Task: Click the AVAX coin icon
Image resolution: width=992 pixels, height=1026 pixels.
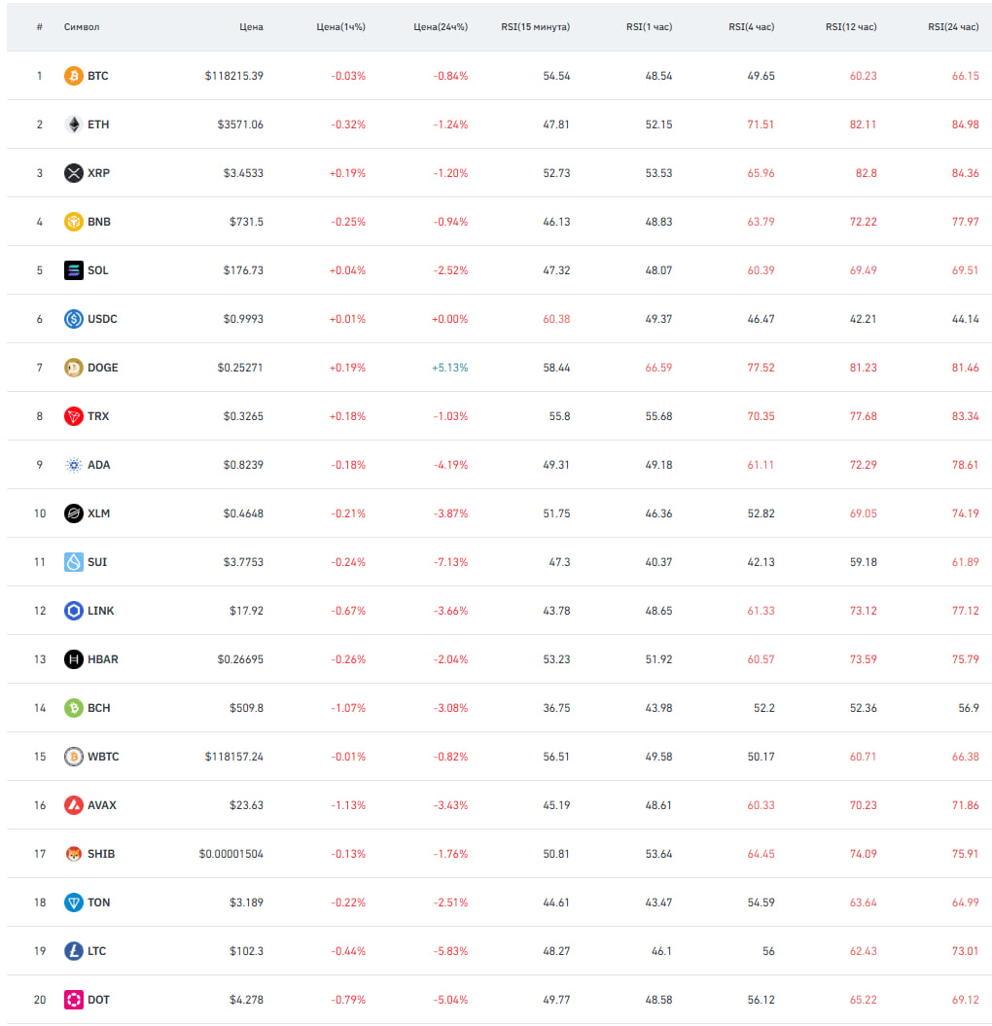Action: coord(73,805)
